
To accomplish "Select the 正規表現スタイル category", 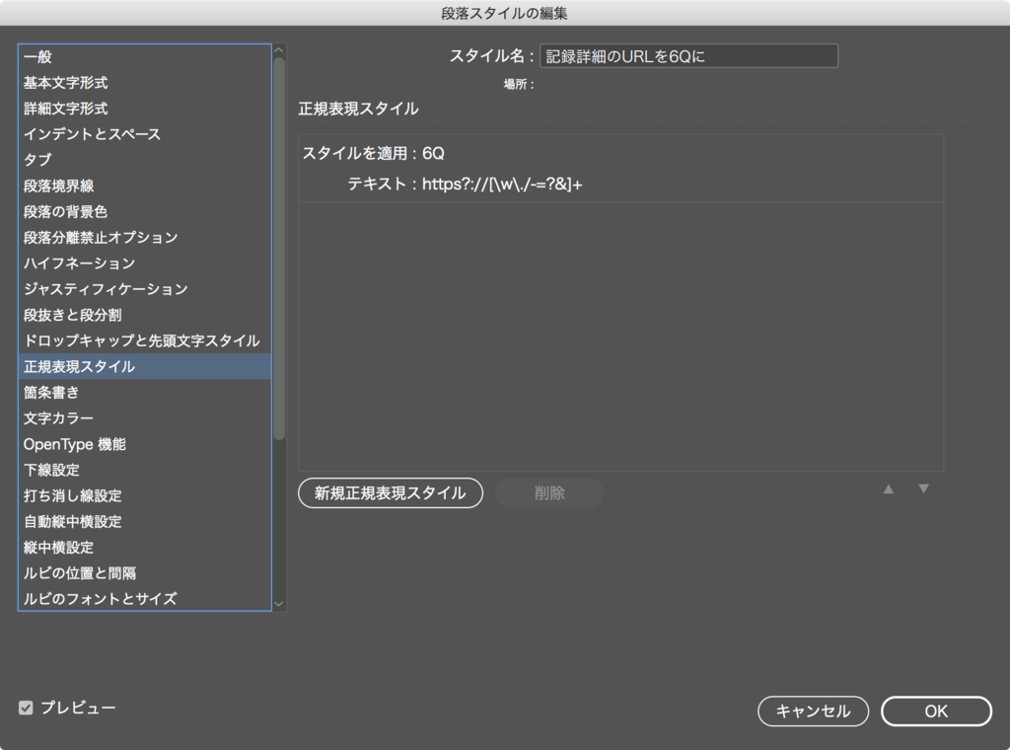I will (144, 366).
